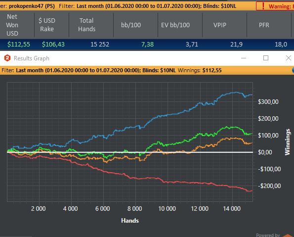The height and width of the screenshot is (237, 294).
Task: Click the Warning alert at top right
Action: (x=275, y=6)
